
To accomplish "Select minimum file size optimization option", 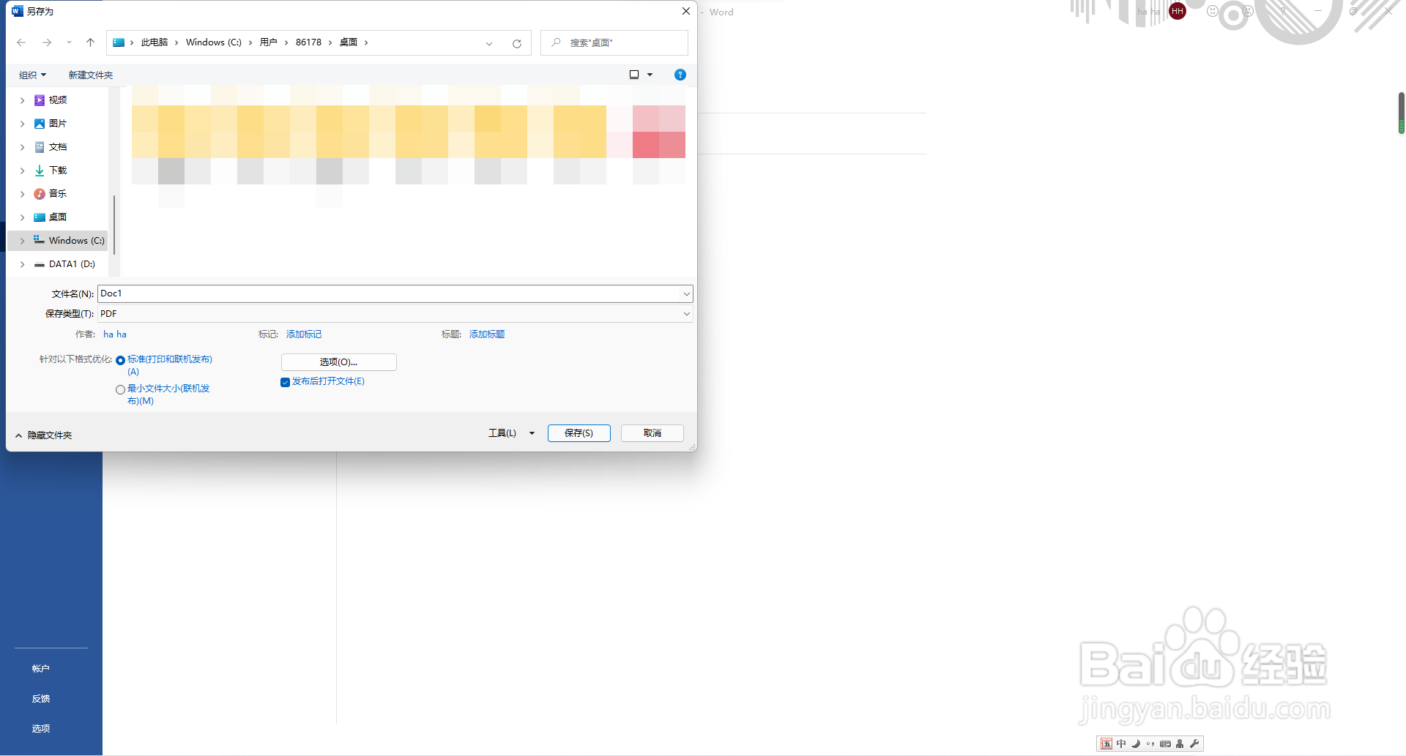I will coord(121,389).
